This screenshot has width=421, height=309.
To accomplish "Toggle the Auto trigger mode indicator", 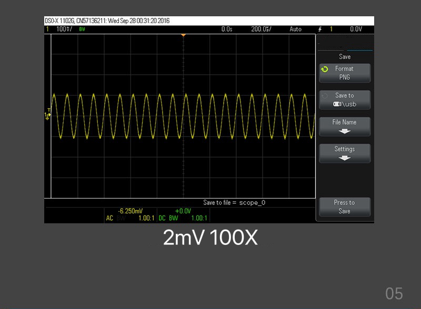I will pos(296,29).
